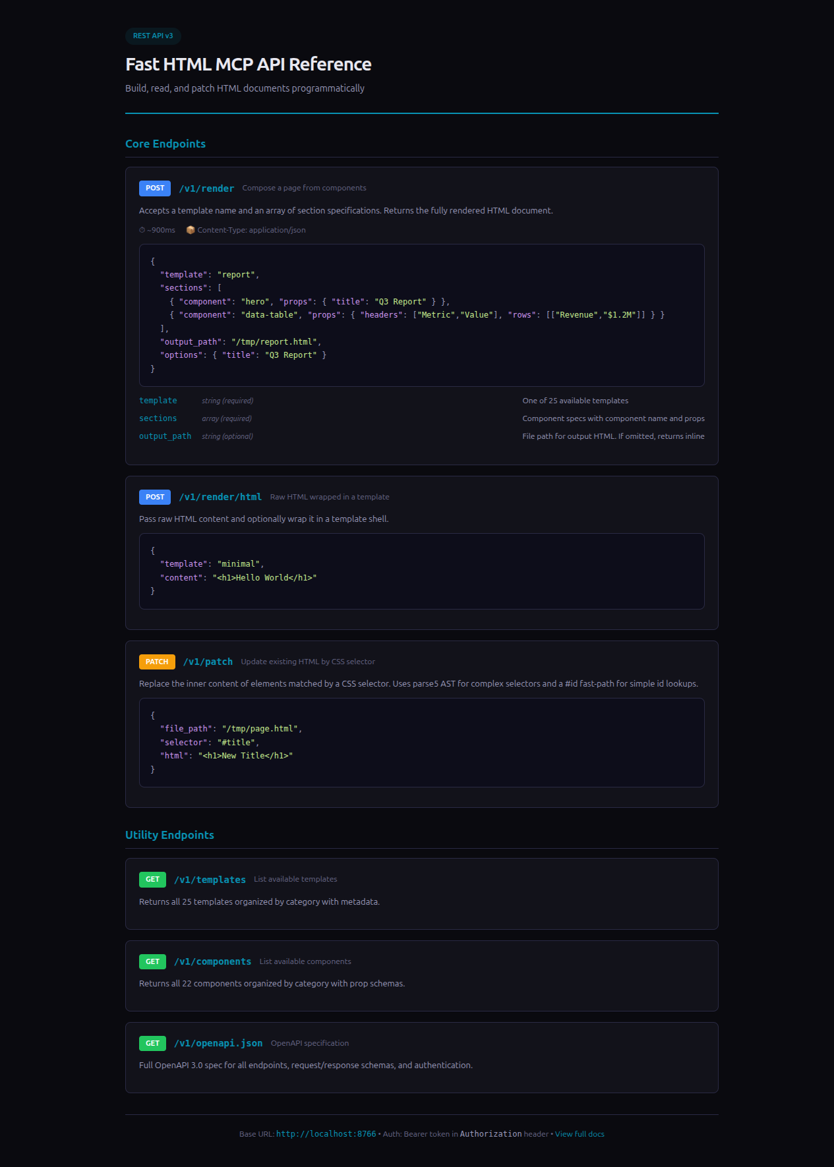Select the /v1/patch endpoint path
The height and width of the screenshot is (1167, 834).
(208, 662)
